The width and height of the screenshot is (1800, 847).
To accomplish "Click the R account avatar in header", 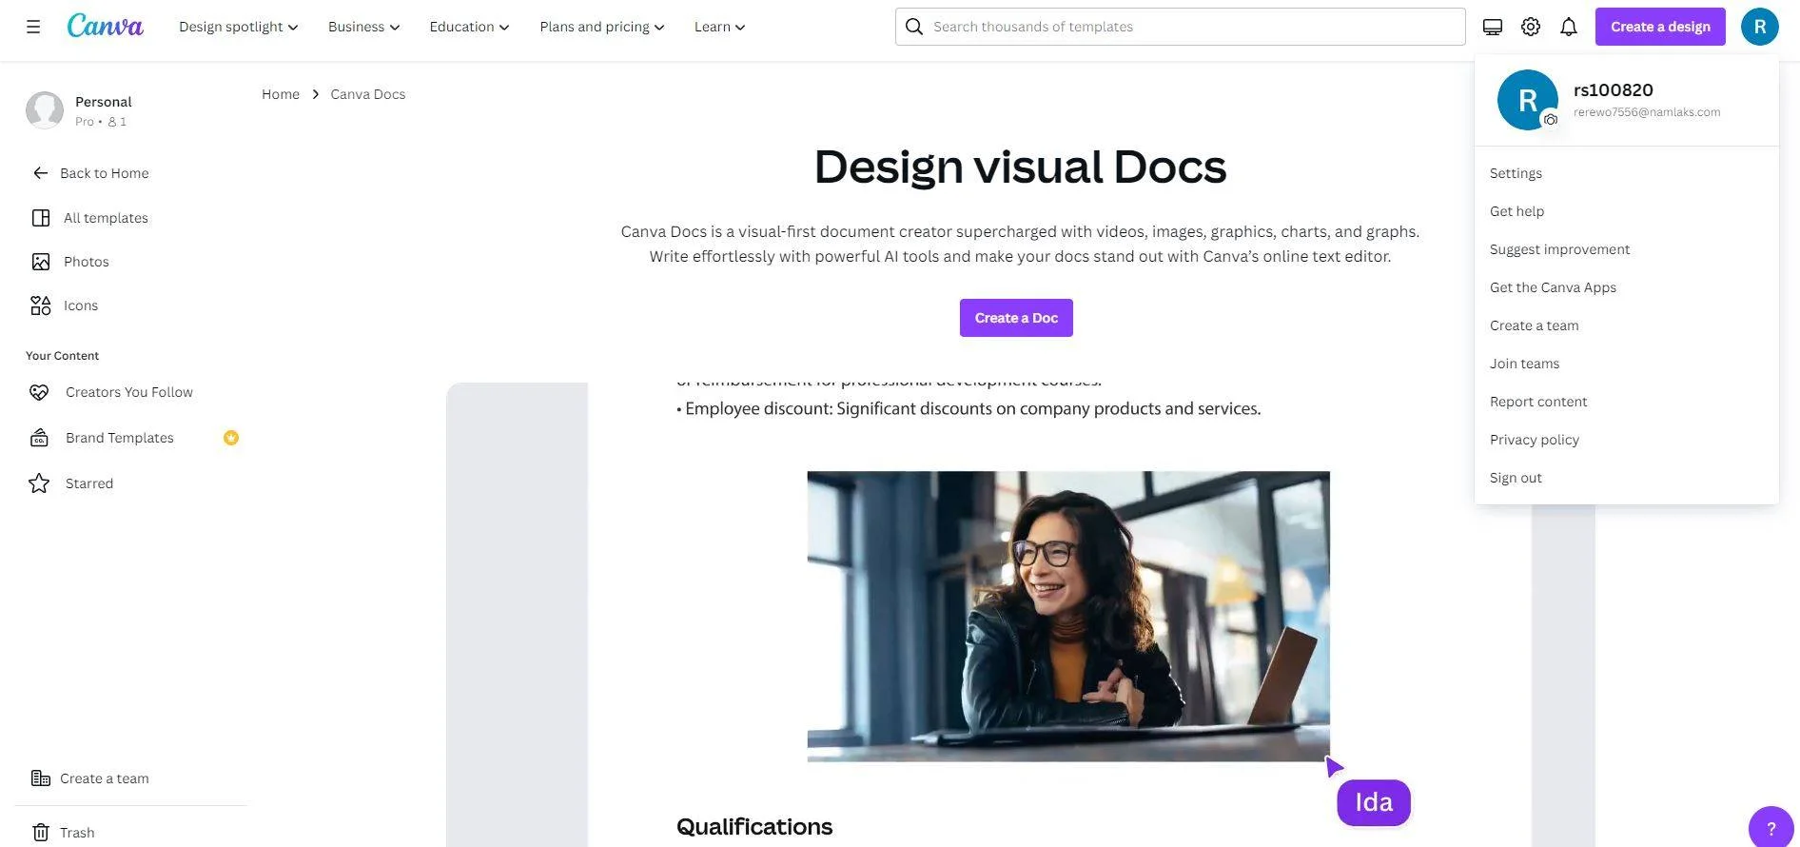I will pyautogui.click(x=1760, y=27).
